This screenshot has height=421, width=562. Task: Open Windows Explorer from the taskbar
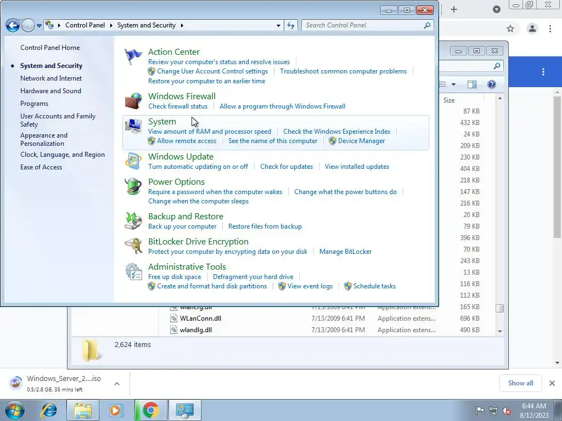tap(83, 410)
